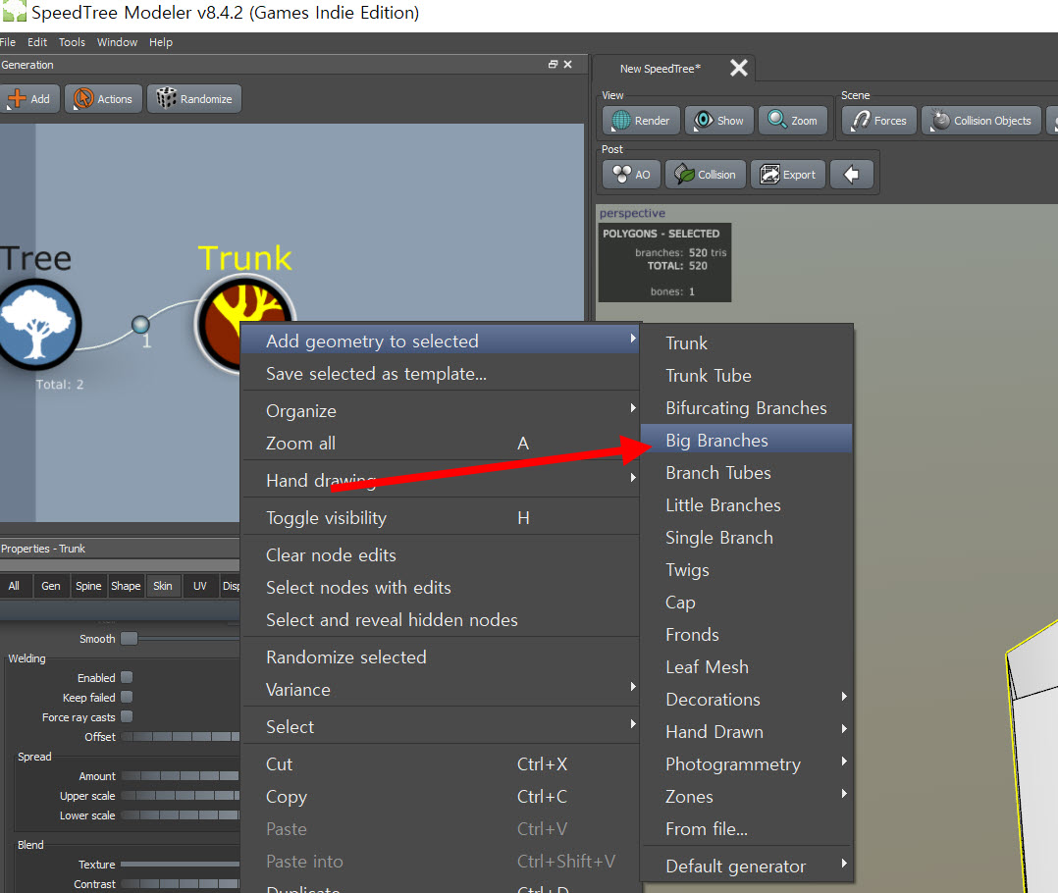Adjust the Spread Amount slider

click(181, 775)
